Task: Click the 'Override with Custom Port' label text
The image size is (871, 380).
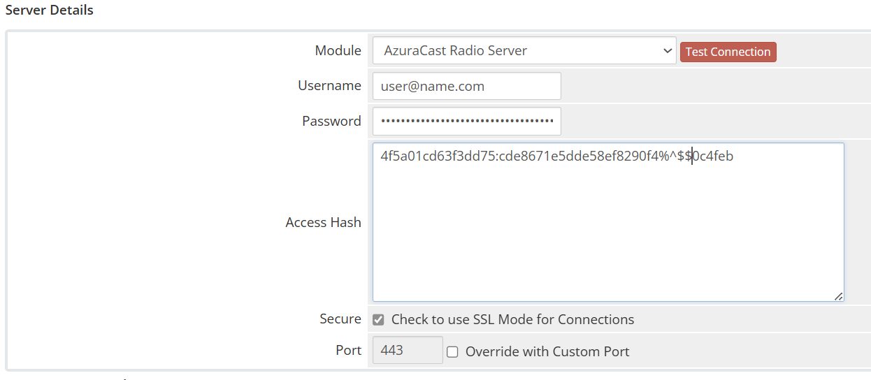Action: (x=547, y=352)
